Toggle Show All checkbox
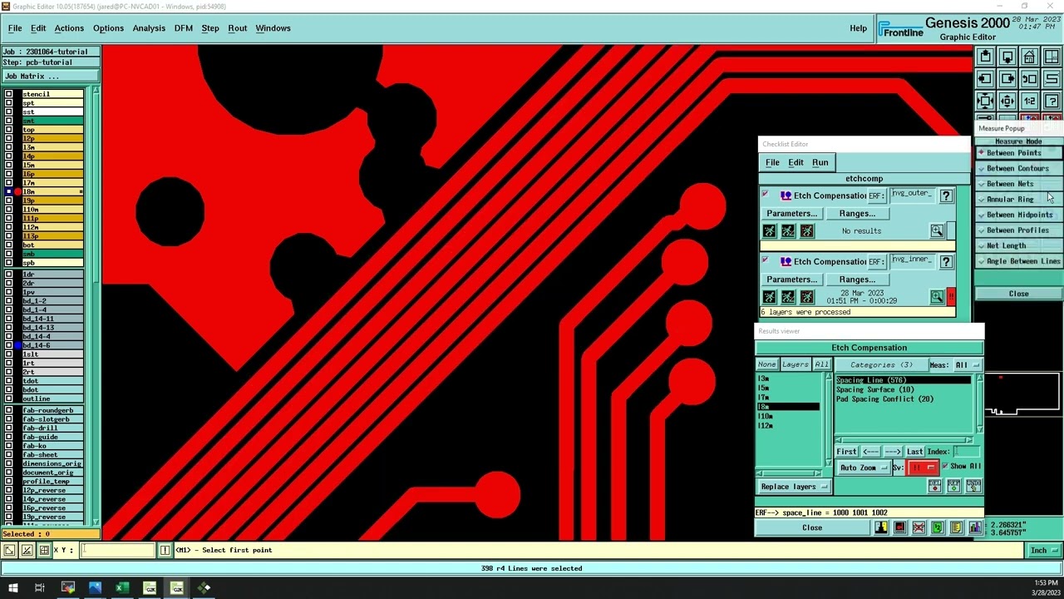1064x599 pixels. pos(945,467)
